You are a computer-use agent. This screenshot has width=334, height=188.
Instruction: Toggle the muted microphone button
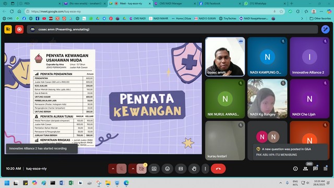122,169
